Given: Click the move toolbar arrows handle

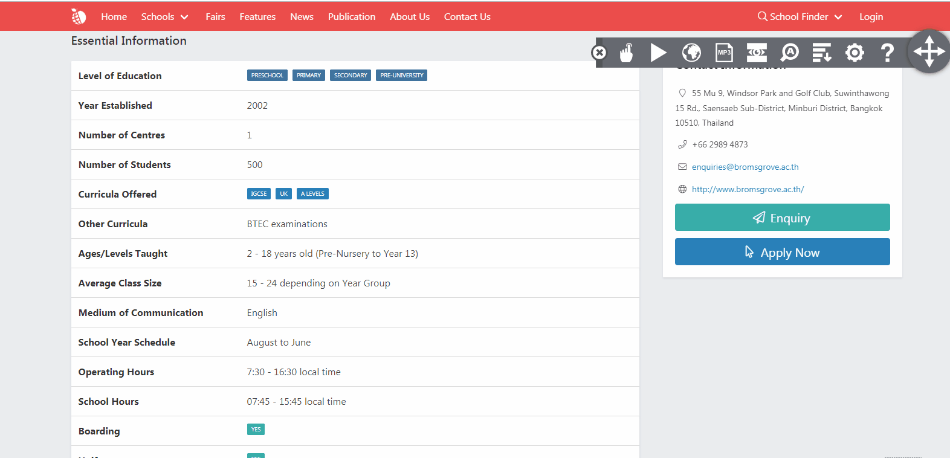Looking at the screenshot, I should [x=929, y=51].
